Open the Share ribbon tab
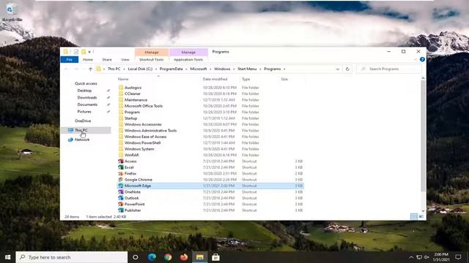This screenshot has width=469, height=263. click(x=107, y=60)
